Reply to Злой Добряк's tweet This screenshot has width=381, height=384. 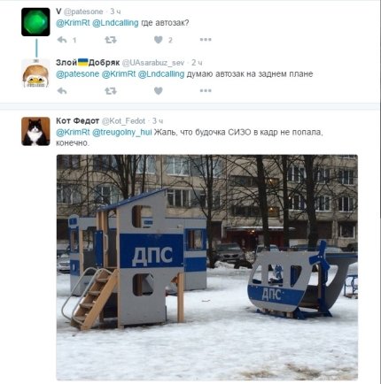(62, 91)
